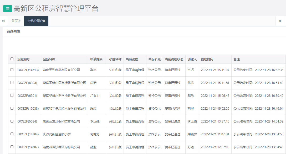The width and height of the screenshot is (286, 154).
Task: Click the refresh icon on 首页 tab
Action: click(x=20, y=21)
